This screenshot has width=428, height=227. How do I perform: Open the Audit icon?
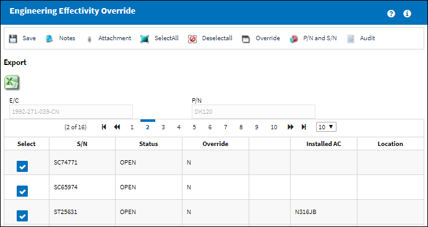[351, 39]
